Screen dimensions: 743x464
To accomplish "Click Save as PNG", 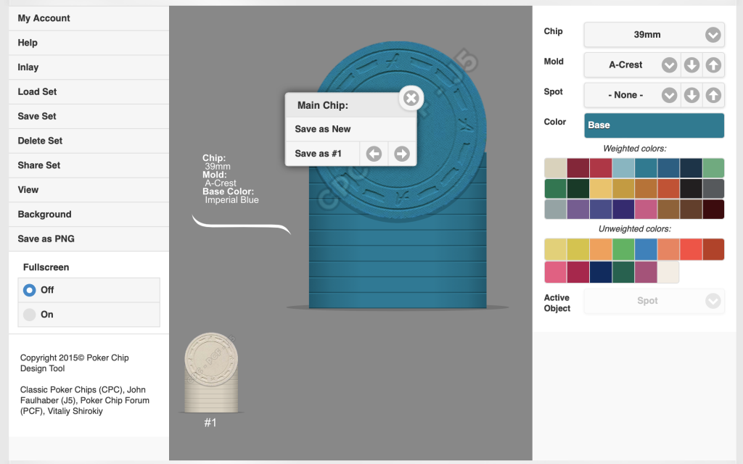I will (89, 239).
